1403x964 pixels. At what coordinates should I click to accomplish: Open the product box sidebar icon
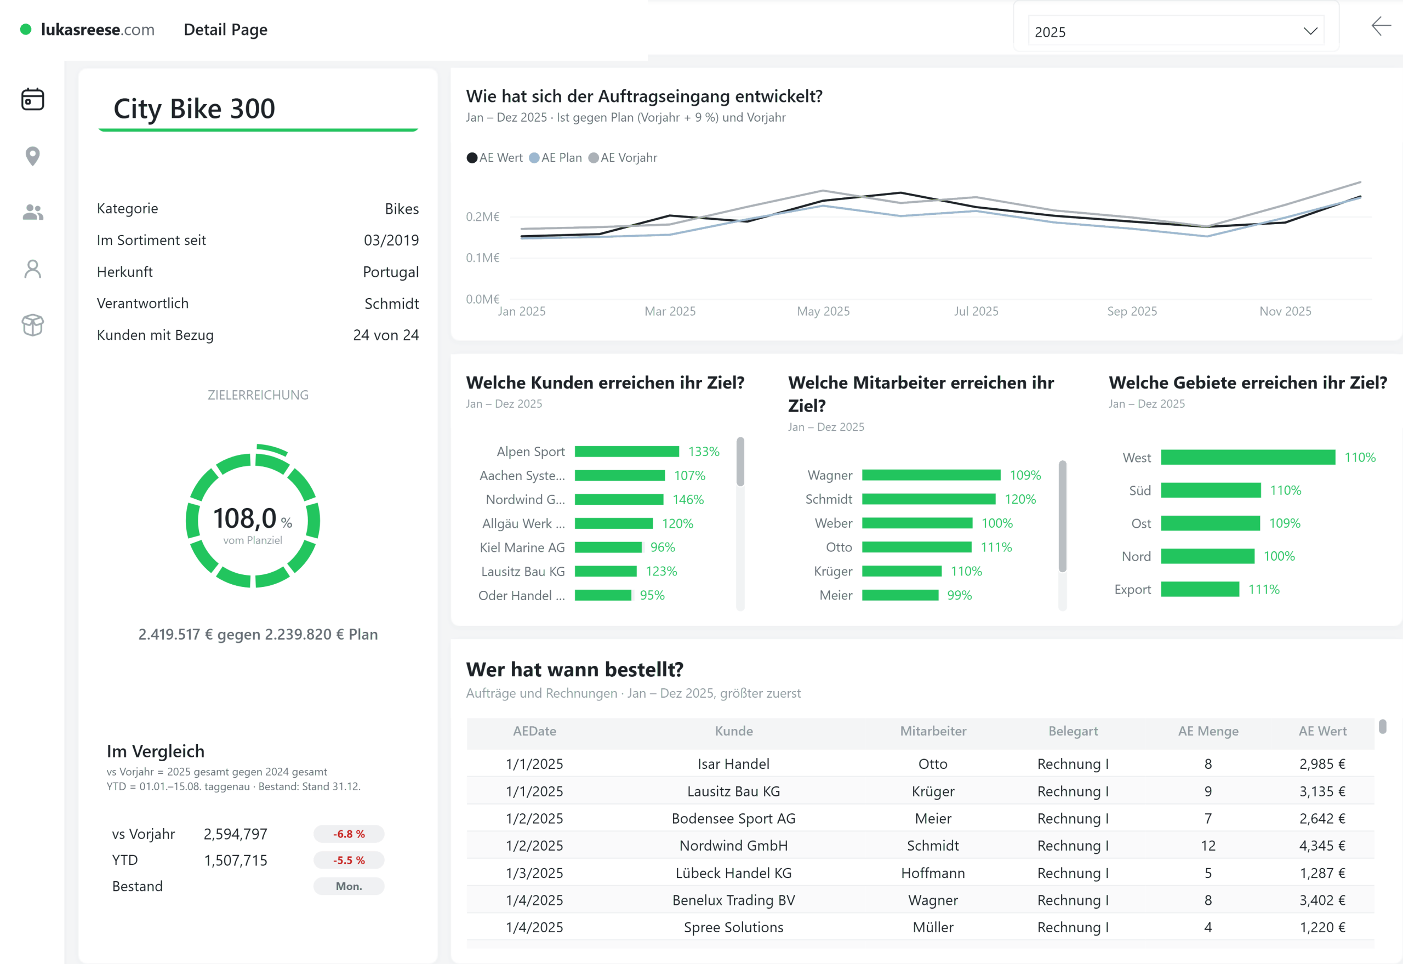[33, 325]
